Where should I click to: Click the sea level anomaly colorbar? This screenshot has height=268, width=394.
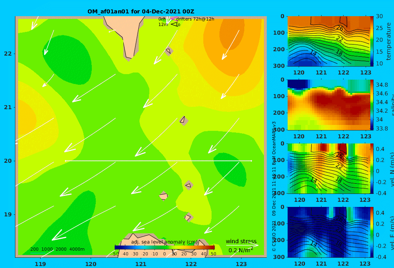tap(165, 248)
